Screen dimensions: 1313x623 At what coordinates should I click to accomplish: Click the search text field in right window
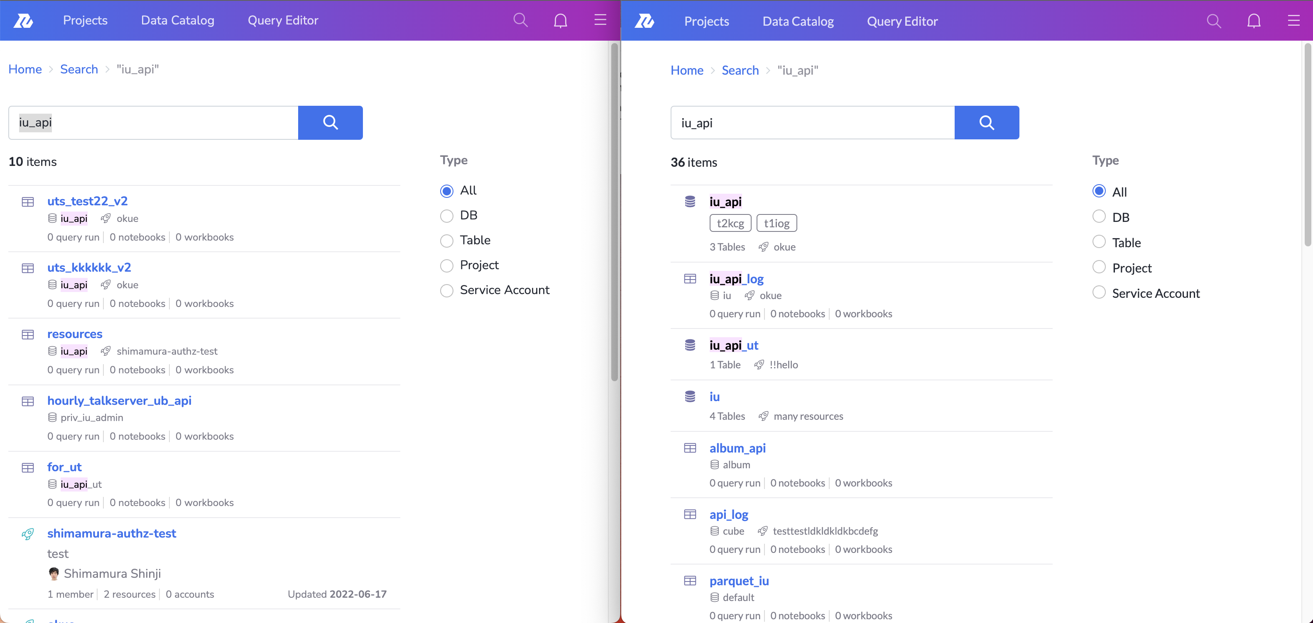812,123
